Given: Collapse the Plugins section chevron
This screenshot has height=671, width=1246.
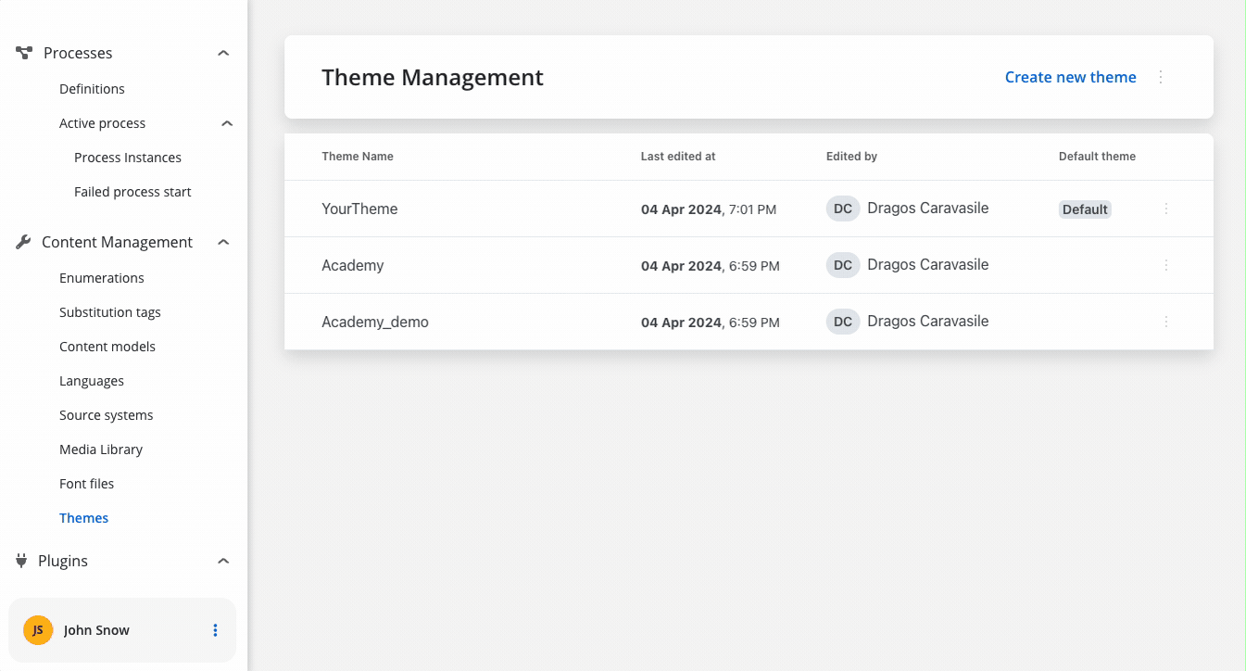Looking at the screenshot, I should [x=223, y=561].
